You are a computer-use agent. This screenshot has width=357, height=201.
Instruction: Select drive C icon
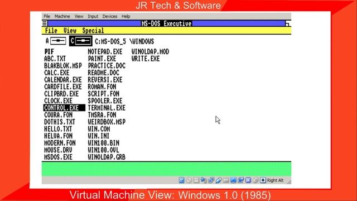tap(80, 41)
